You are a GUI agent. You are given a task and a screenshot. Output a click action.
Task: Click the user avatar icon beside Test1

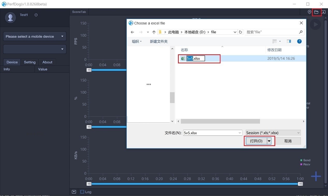click(x=10, y=18)
